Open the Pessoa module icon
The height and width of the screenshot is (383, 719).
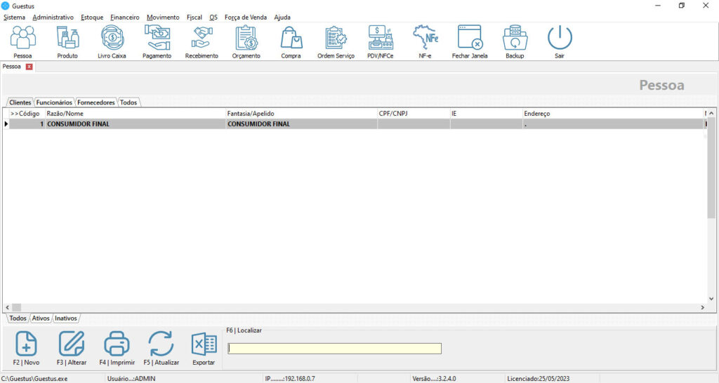[x=23, y=41]
